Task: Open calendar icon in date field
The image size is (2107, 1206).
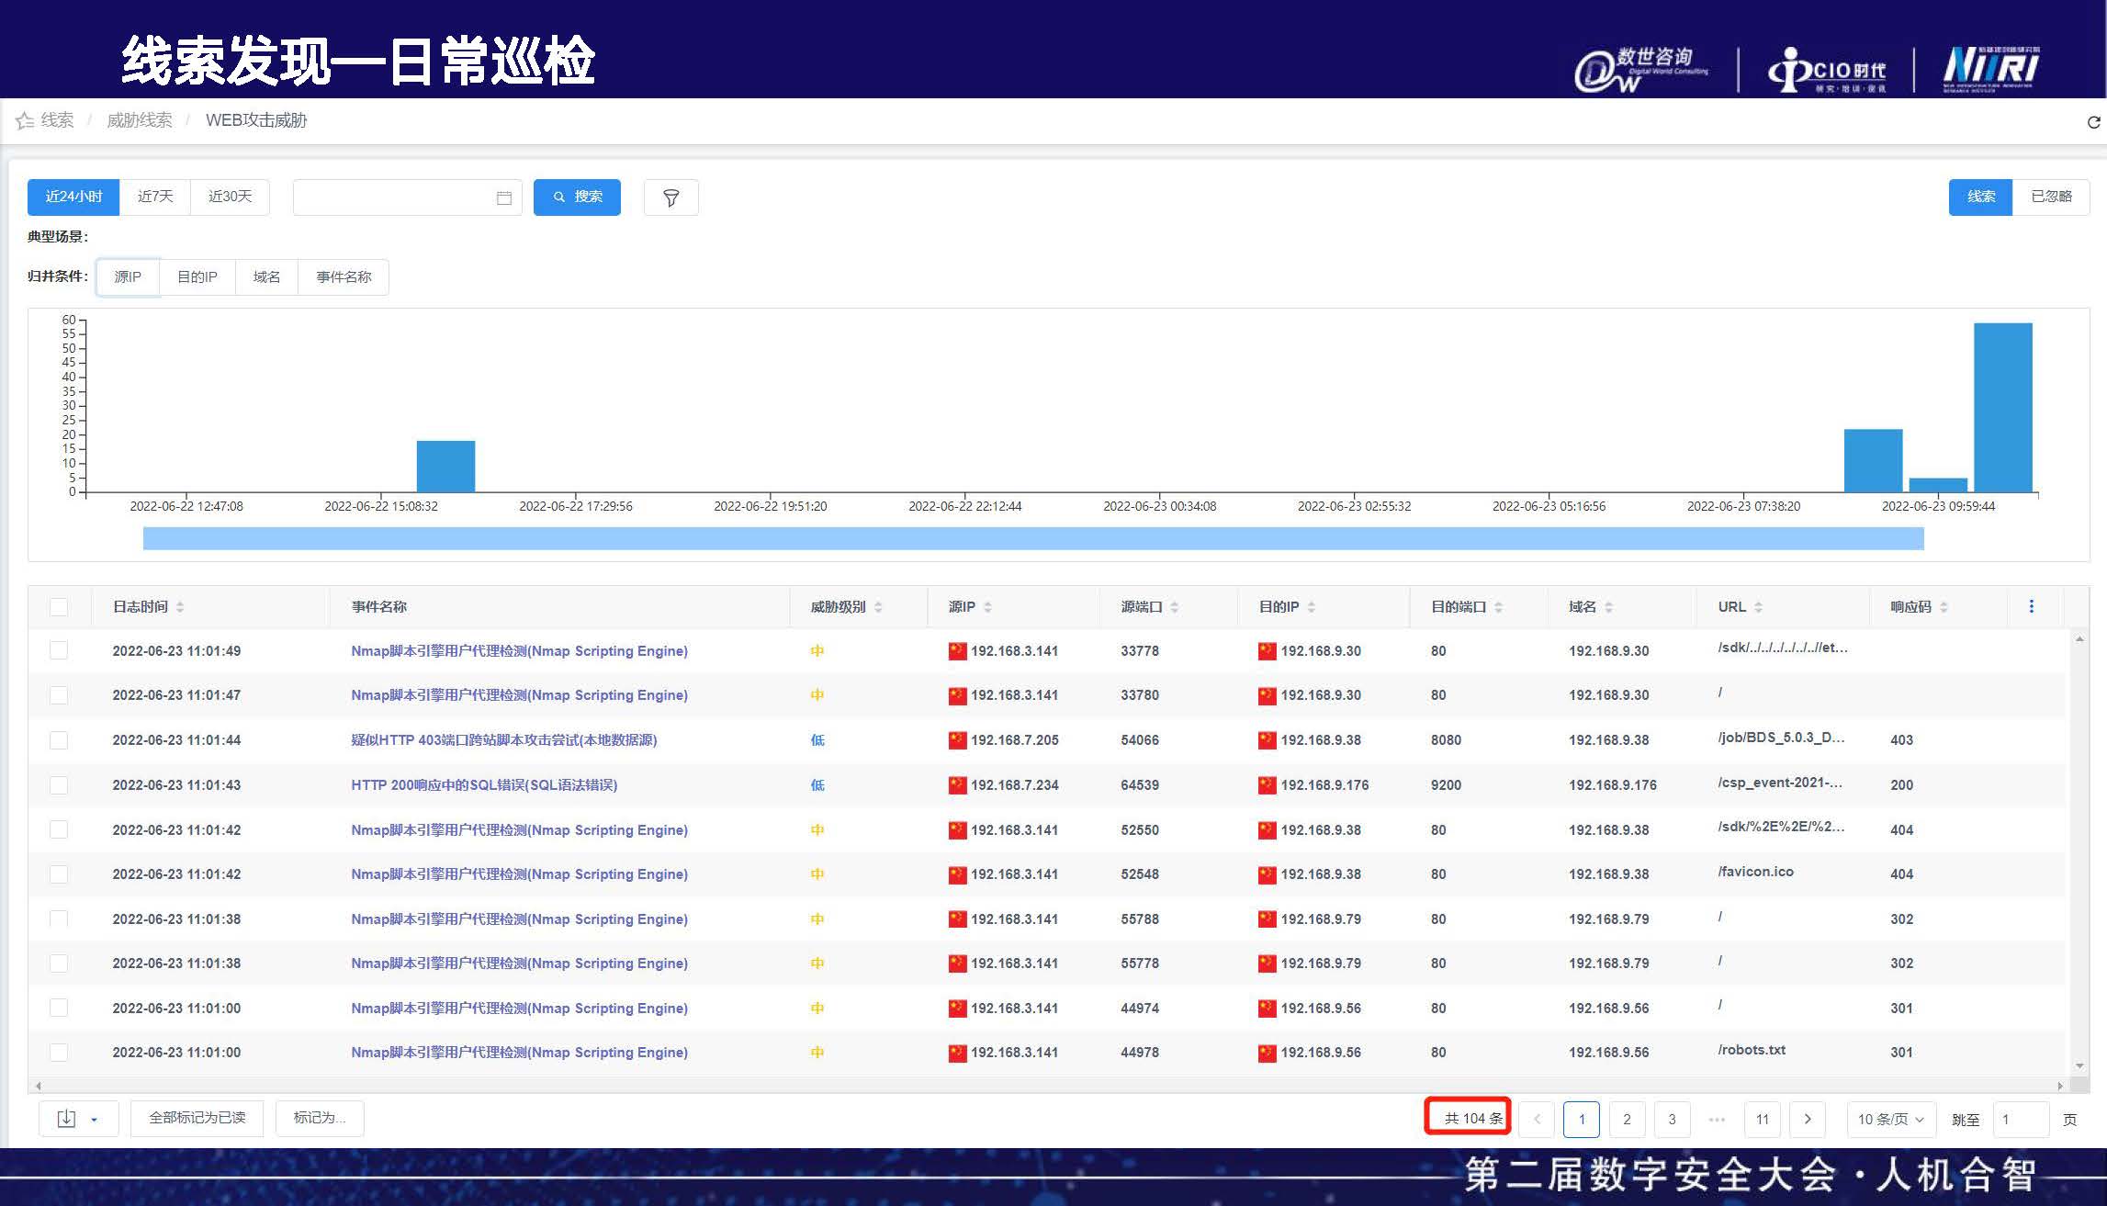Action: tap(503, 197)
